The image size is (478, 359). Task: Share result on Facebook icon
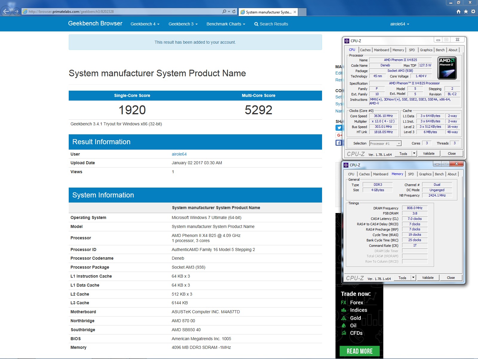pos(339,143)
